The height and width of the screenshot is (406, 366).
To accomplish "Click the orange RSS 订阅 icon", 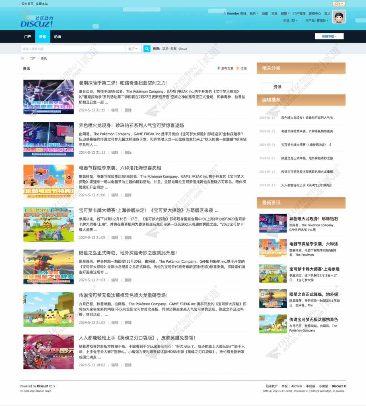I will (x=238, y=68).
